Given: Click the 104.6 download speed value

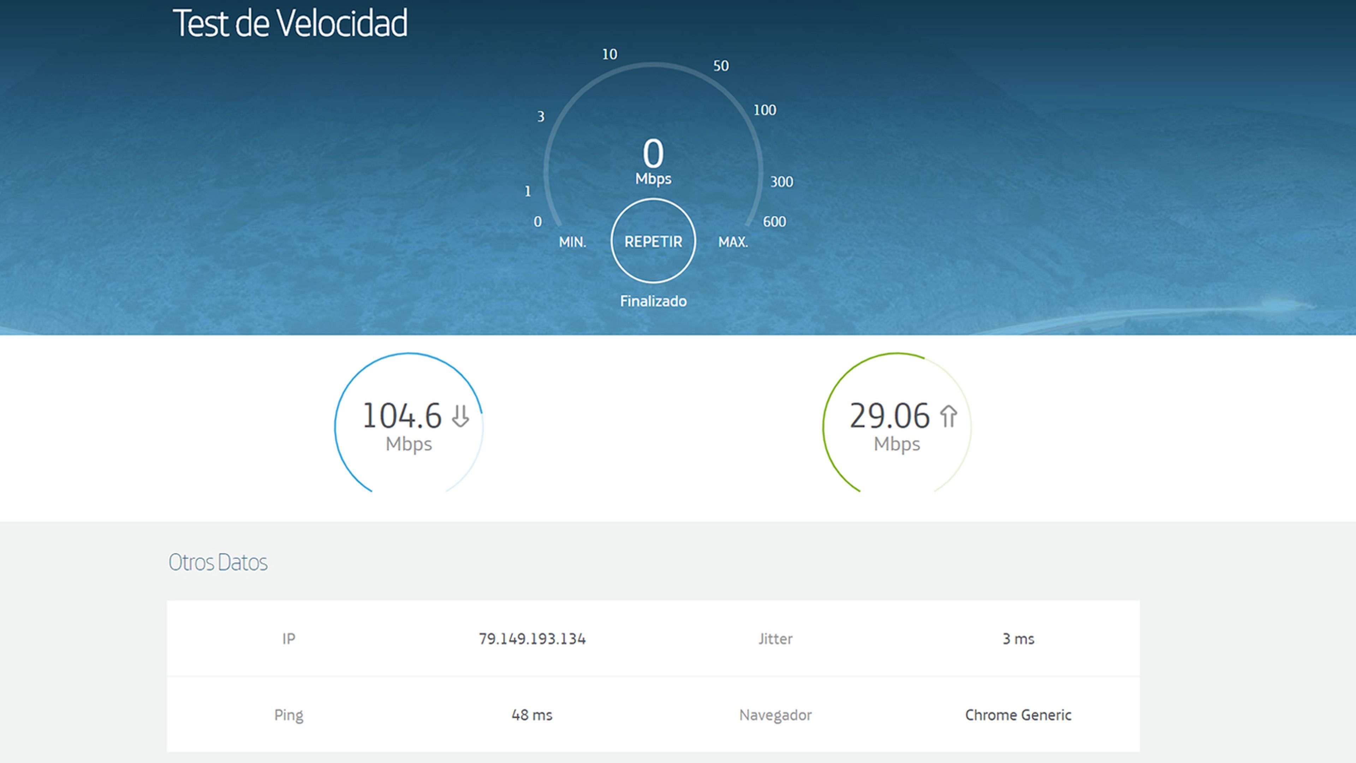Looking at the screenshot, I should 402,416.
